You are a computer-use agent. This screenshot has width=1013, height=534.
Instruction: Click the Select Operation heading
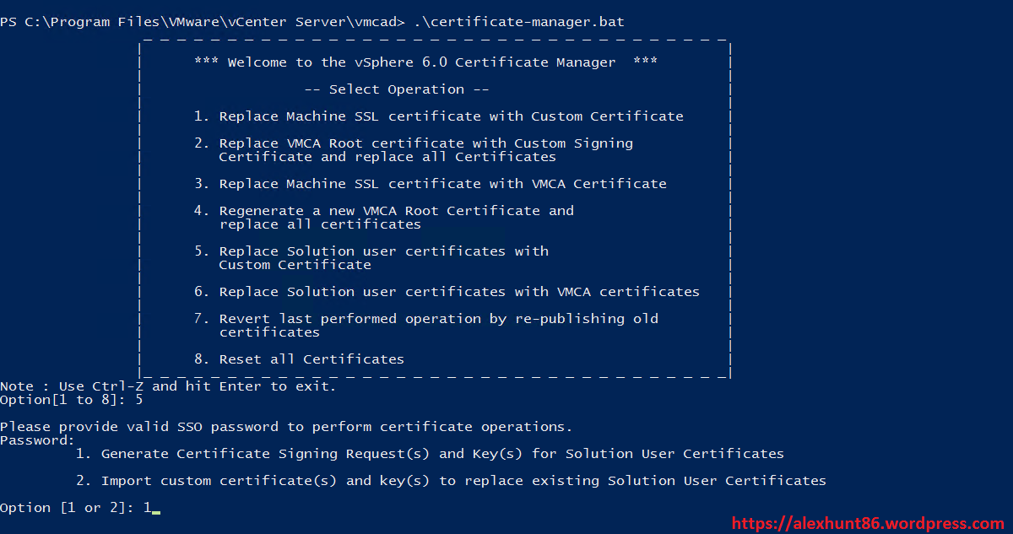click(x=396, y=89)
